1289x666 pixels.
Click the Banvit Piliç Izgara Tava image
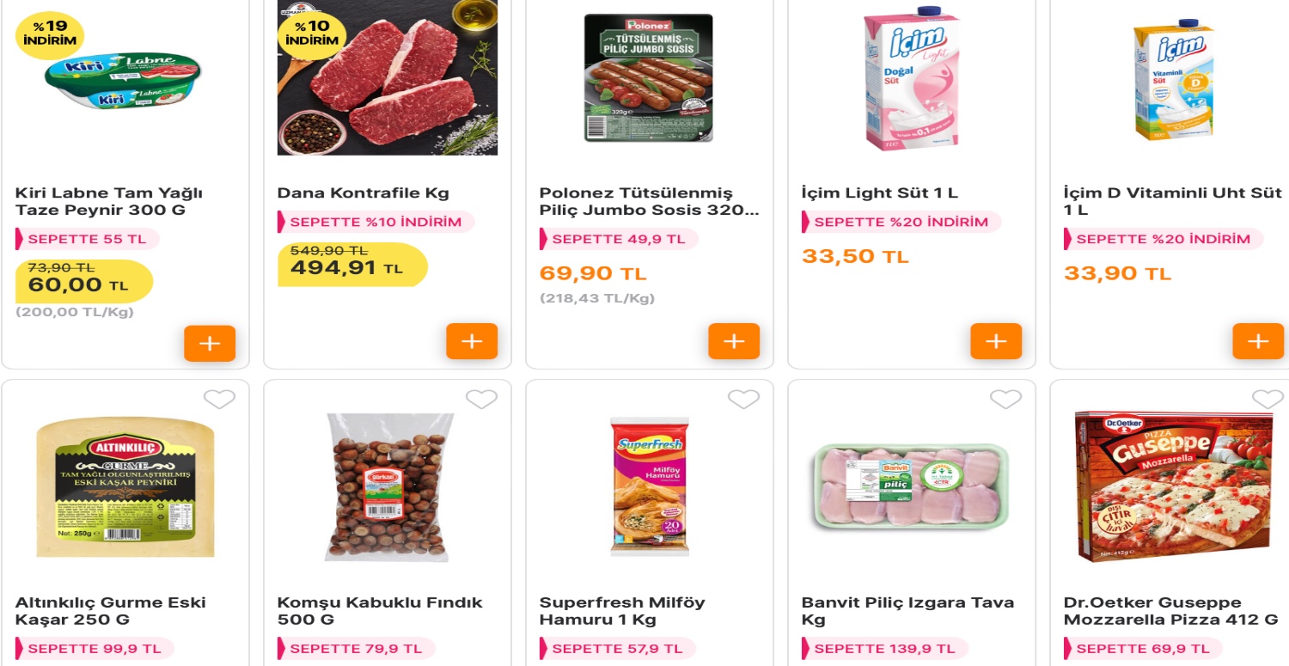pos(911,487)
